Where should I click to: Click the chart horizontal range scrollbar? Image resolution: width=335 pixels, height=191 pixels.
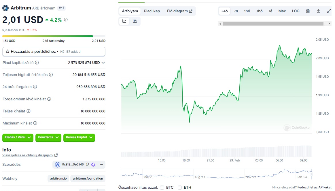273,24
